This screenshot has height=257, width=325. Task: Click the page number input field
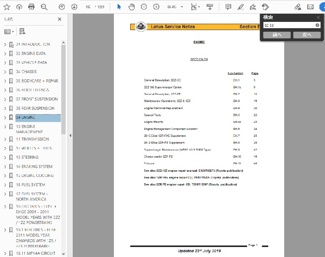[x=88, y=7]
